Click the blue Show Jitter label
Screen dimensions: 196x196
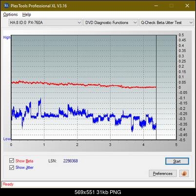[24, 167]
